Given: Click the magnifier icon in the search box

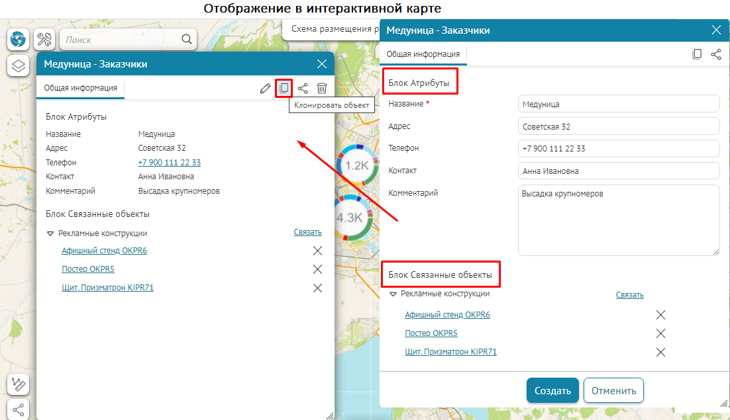Looking at the screenshot, I should [x=187, y=40].
